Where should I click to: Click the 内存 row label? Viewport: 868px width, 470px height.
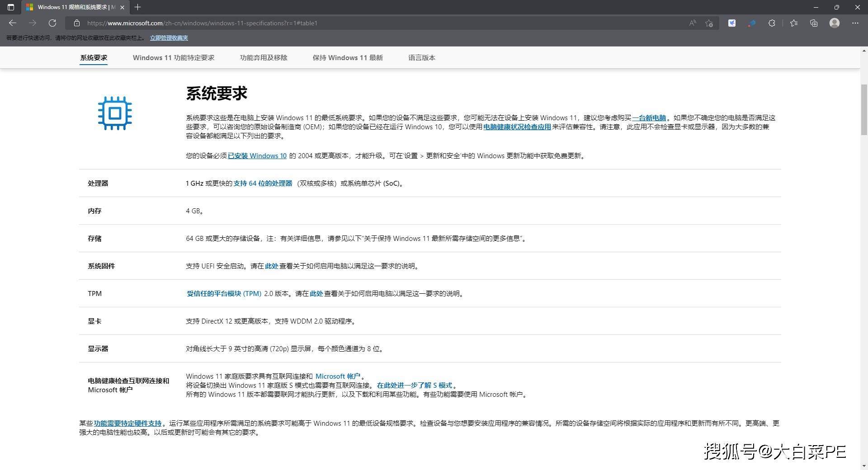[x=94, y=211]
